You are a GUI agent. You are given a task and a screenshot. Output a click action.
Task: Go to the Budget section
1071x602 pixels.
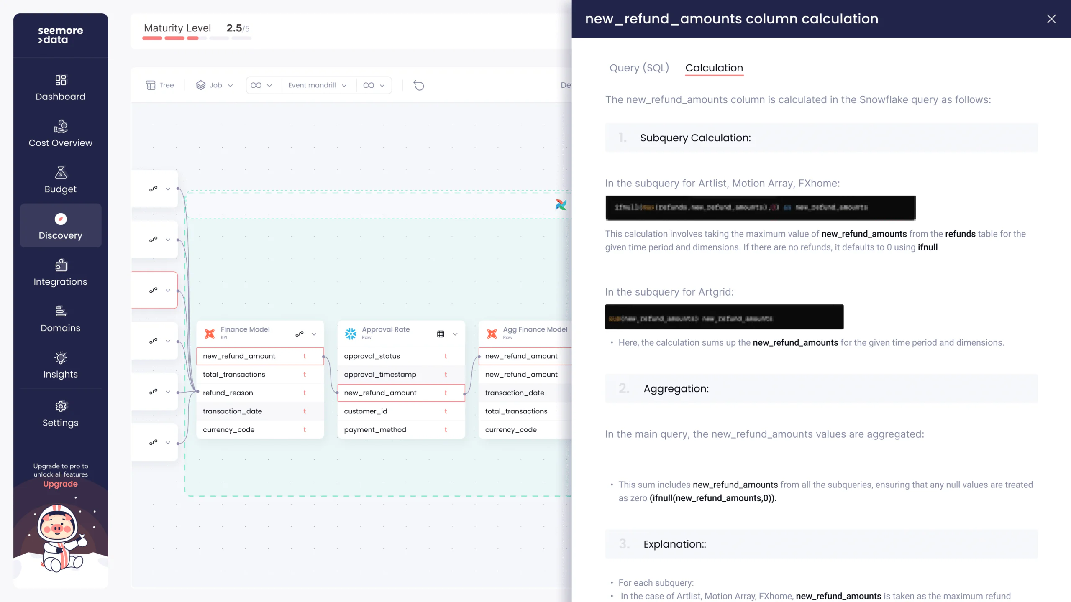click(61, 172)
